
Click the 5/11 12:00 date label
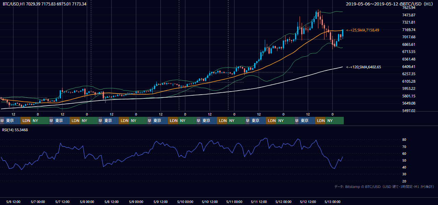click(259, 202)
